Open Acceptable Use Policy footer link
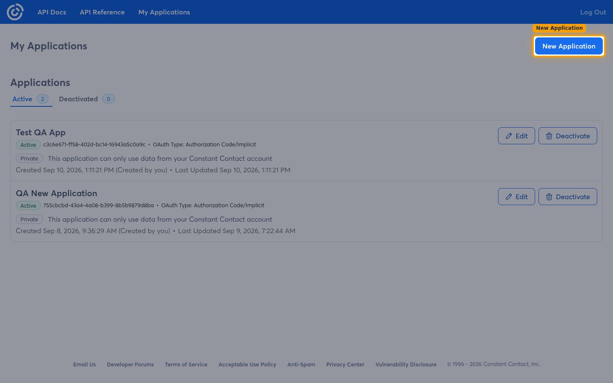This screenshot has width=613, height=383. point(247,364)
